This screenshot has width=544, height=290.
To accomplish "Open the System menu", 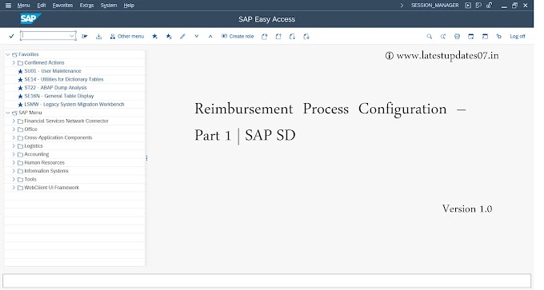I will 109,6.
